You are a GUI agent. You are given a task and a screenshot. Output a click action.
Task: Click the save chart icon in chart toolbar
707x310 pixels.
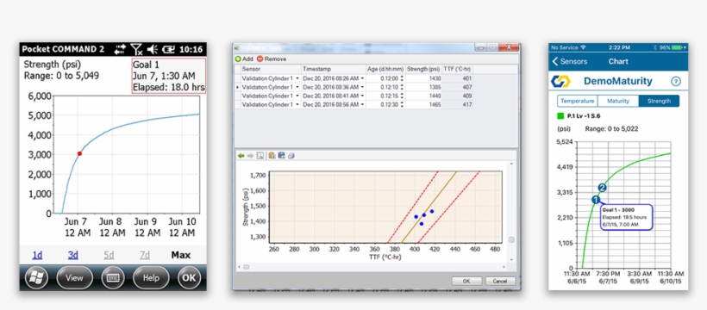click(281, 156)
